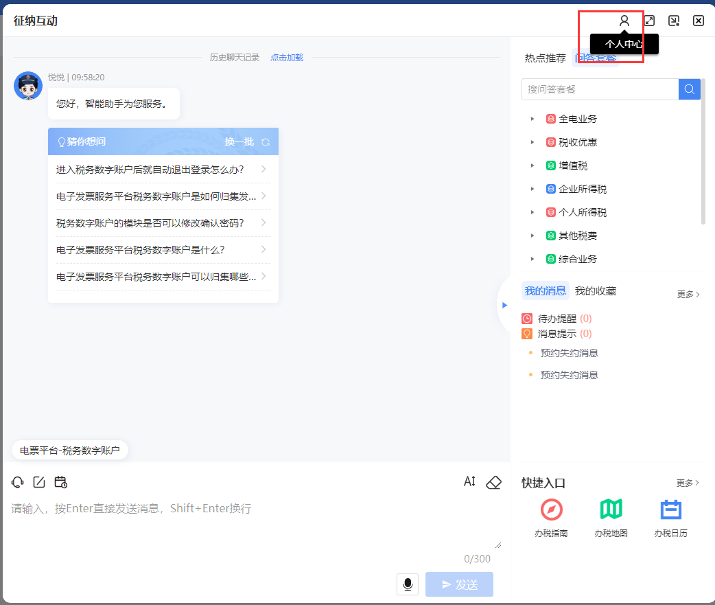Click the green icon beside 增值税

[550, 165]
